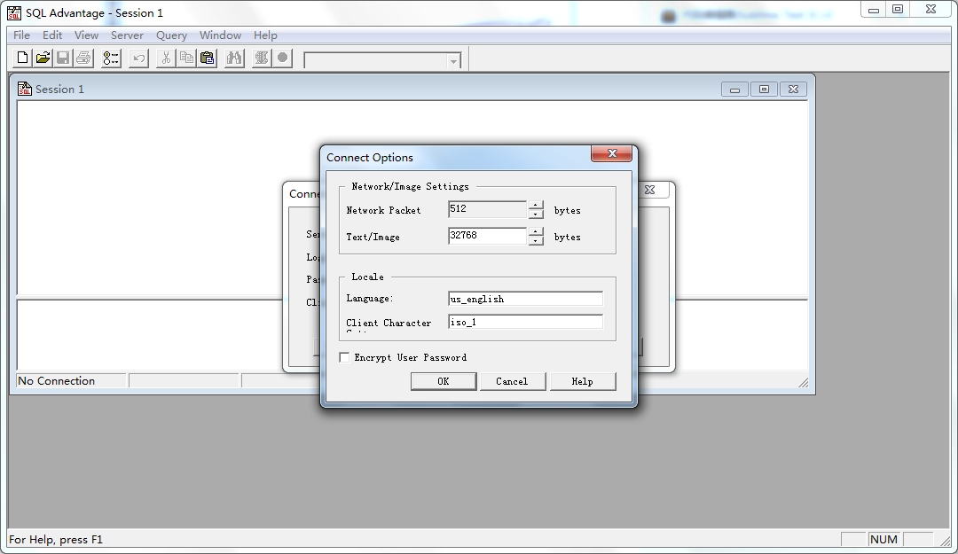Click the Save floppy disk icon
This screenshot has height=554, width=958.
pyautogui.click(x=63, y=58)
